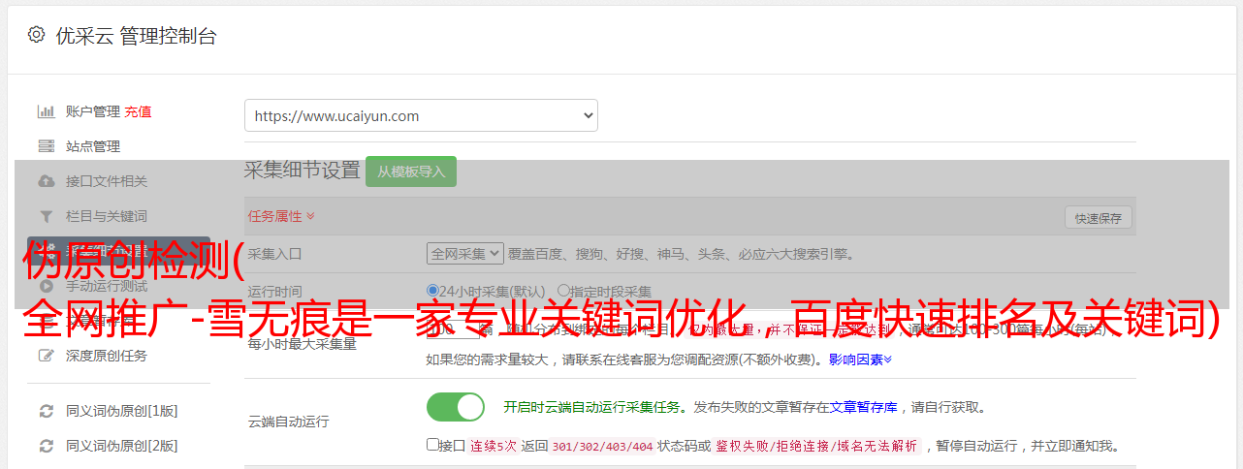Toggle the 云端自动运行 switch off
This screenshot has height=469, width=1243.
pos(456,407)
